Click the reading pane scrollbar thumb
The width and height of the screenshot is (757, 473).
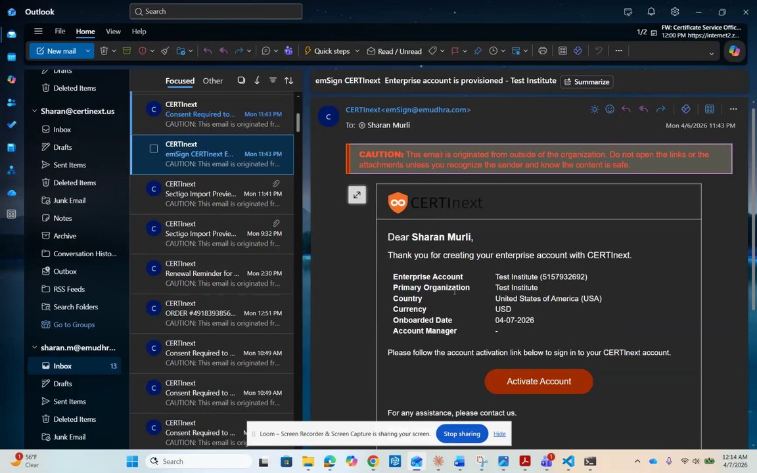(752, 208)
